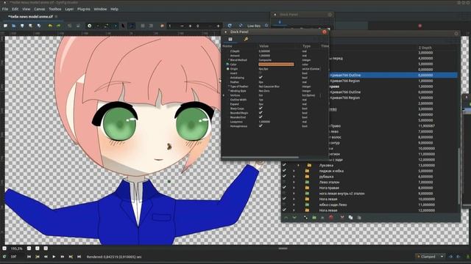Open the key icon tab in Dock Panel

click(246, 39)
